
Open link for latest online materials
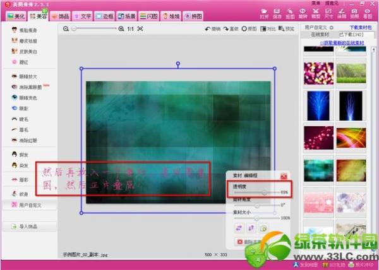(x=342, y=43)
